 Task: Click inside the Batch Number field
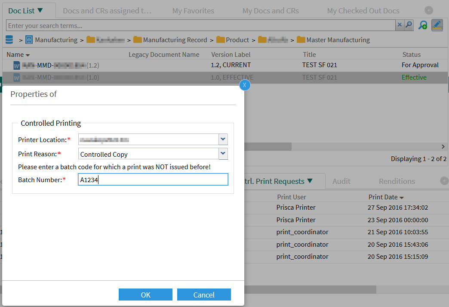153,180
